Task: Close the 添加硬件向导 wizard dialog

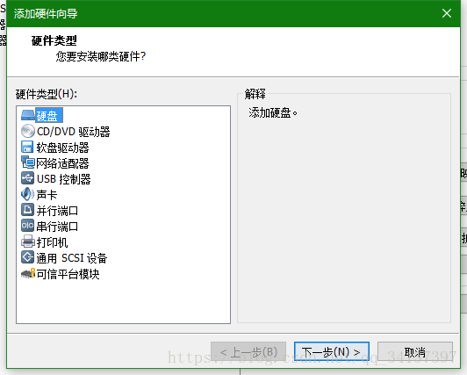Action: pos(447,13)
